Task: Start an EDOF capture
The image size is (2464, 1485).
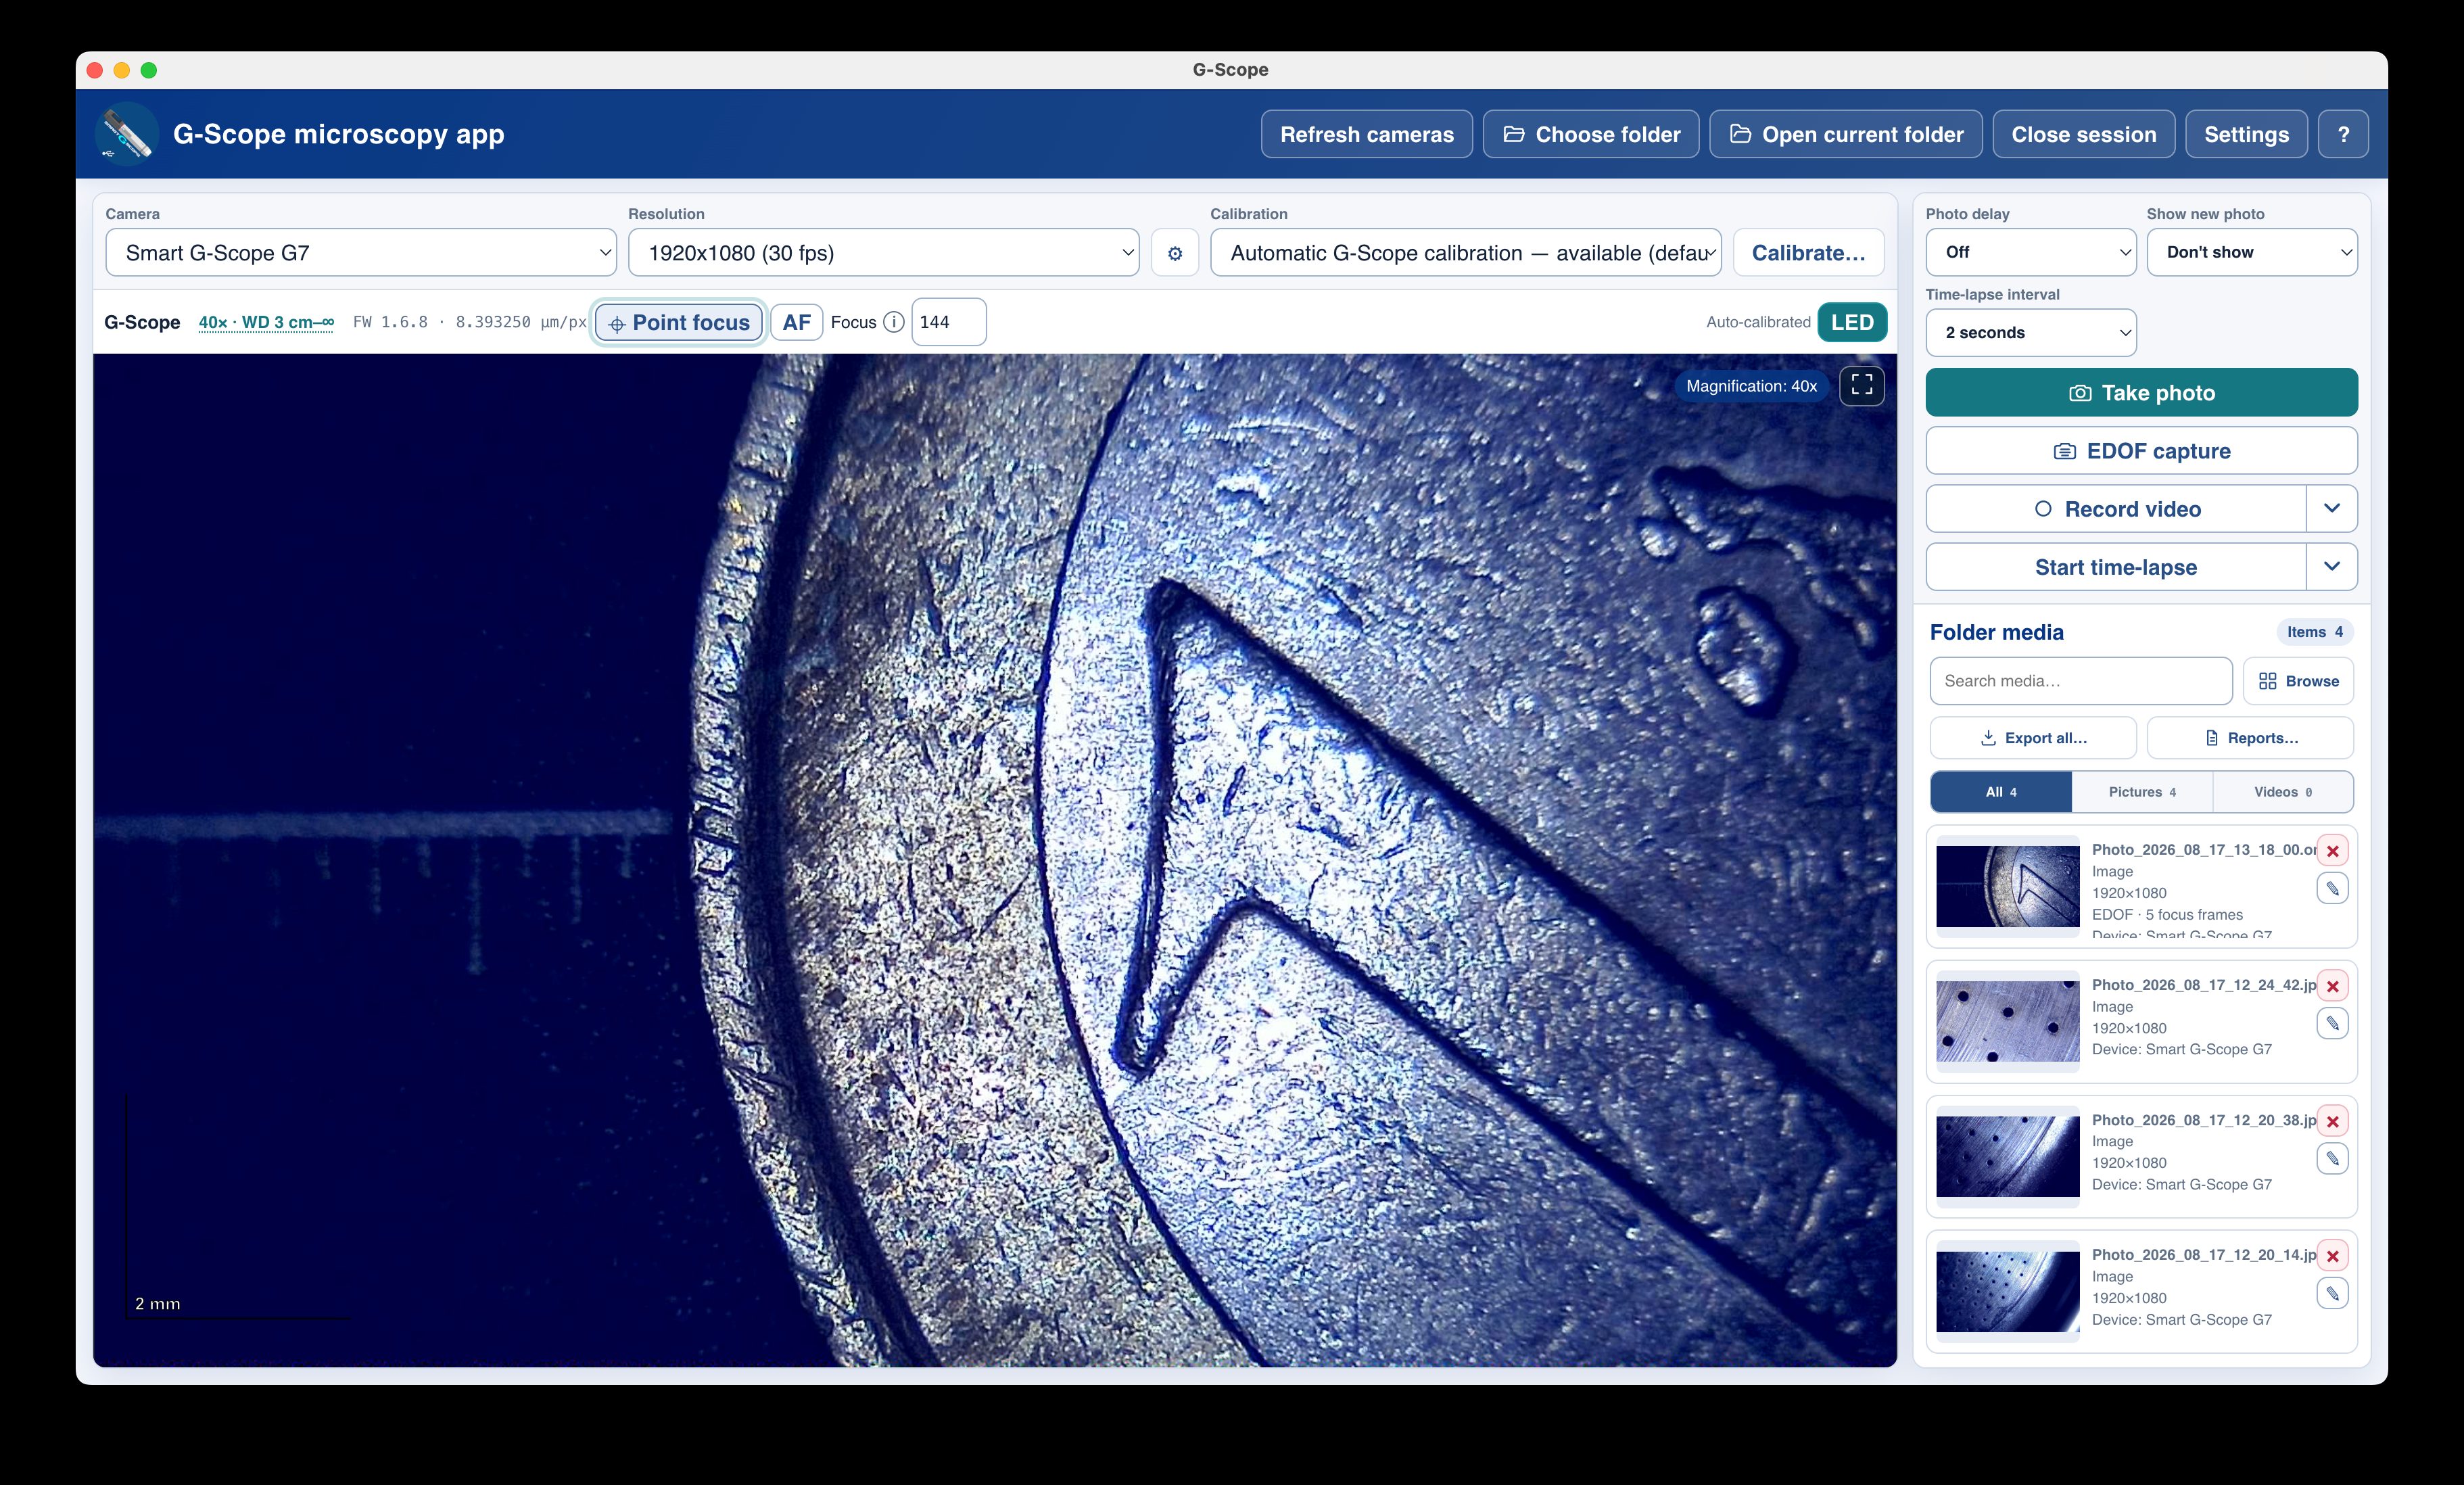Action: point(2142,451)
